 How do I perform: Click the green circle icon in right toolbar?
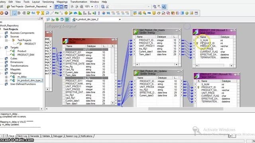[x=187, y=13]
